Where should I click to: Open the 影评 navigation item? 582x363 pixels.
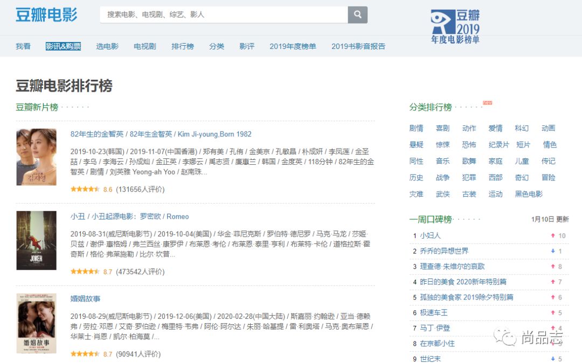point(247,46)
